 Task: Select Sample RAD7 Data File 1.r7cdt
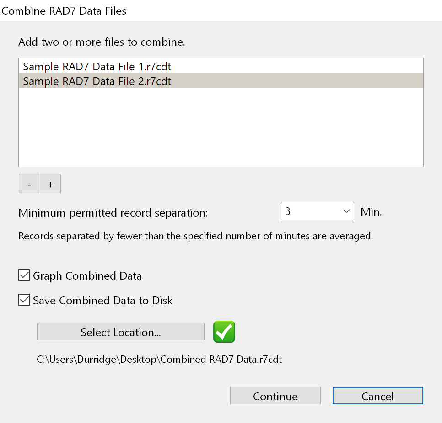pos(97,67)
